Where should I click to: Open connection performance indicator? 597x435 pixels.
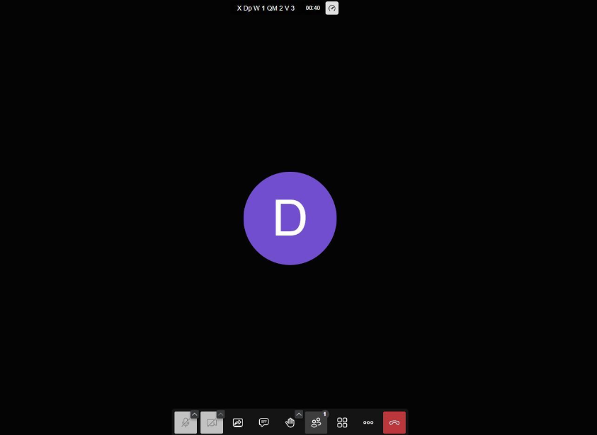pos(332,8)
